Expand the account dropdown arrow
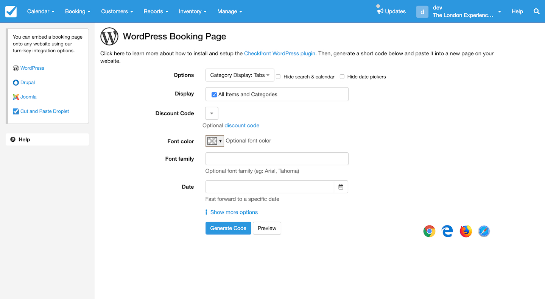The image size is (545, 299). point(500,12)
